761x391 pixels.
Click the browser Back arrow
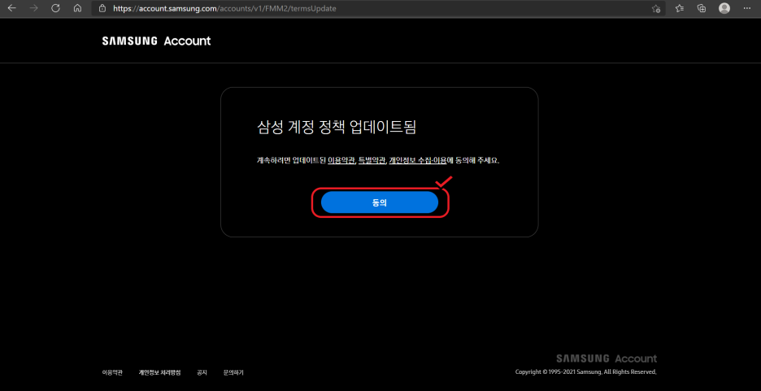click(11, 8)
